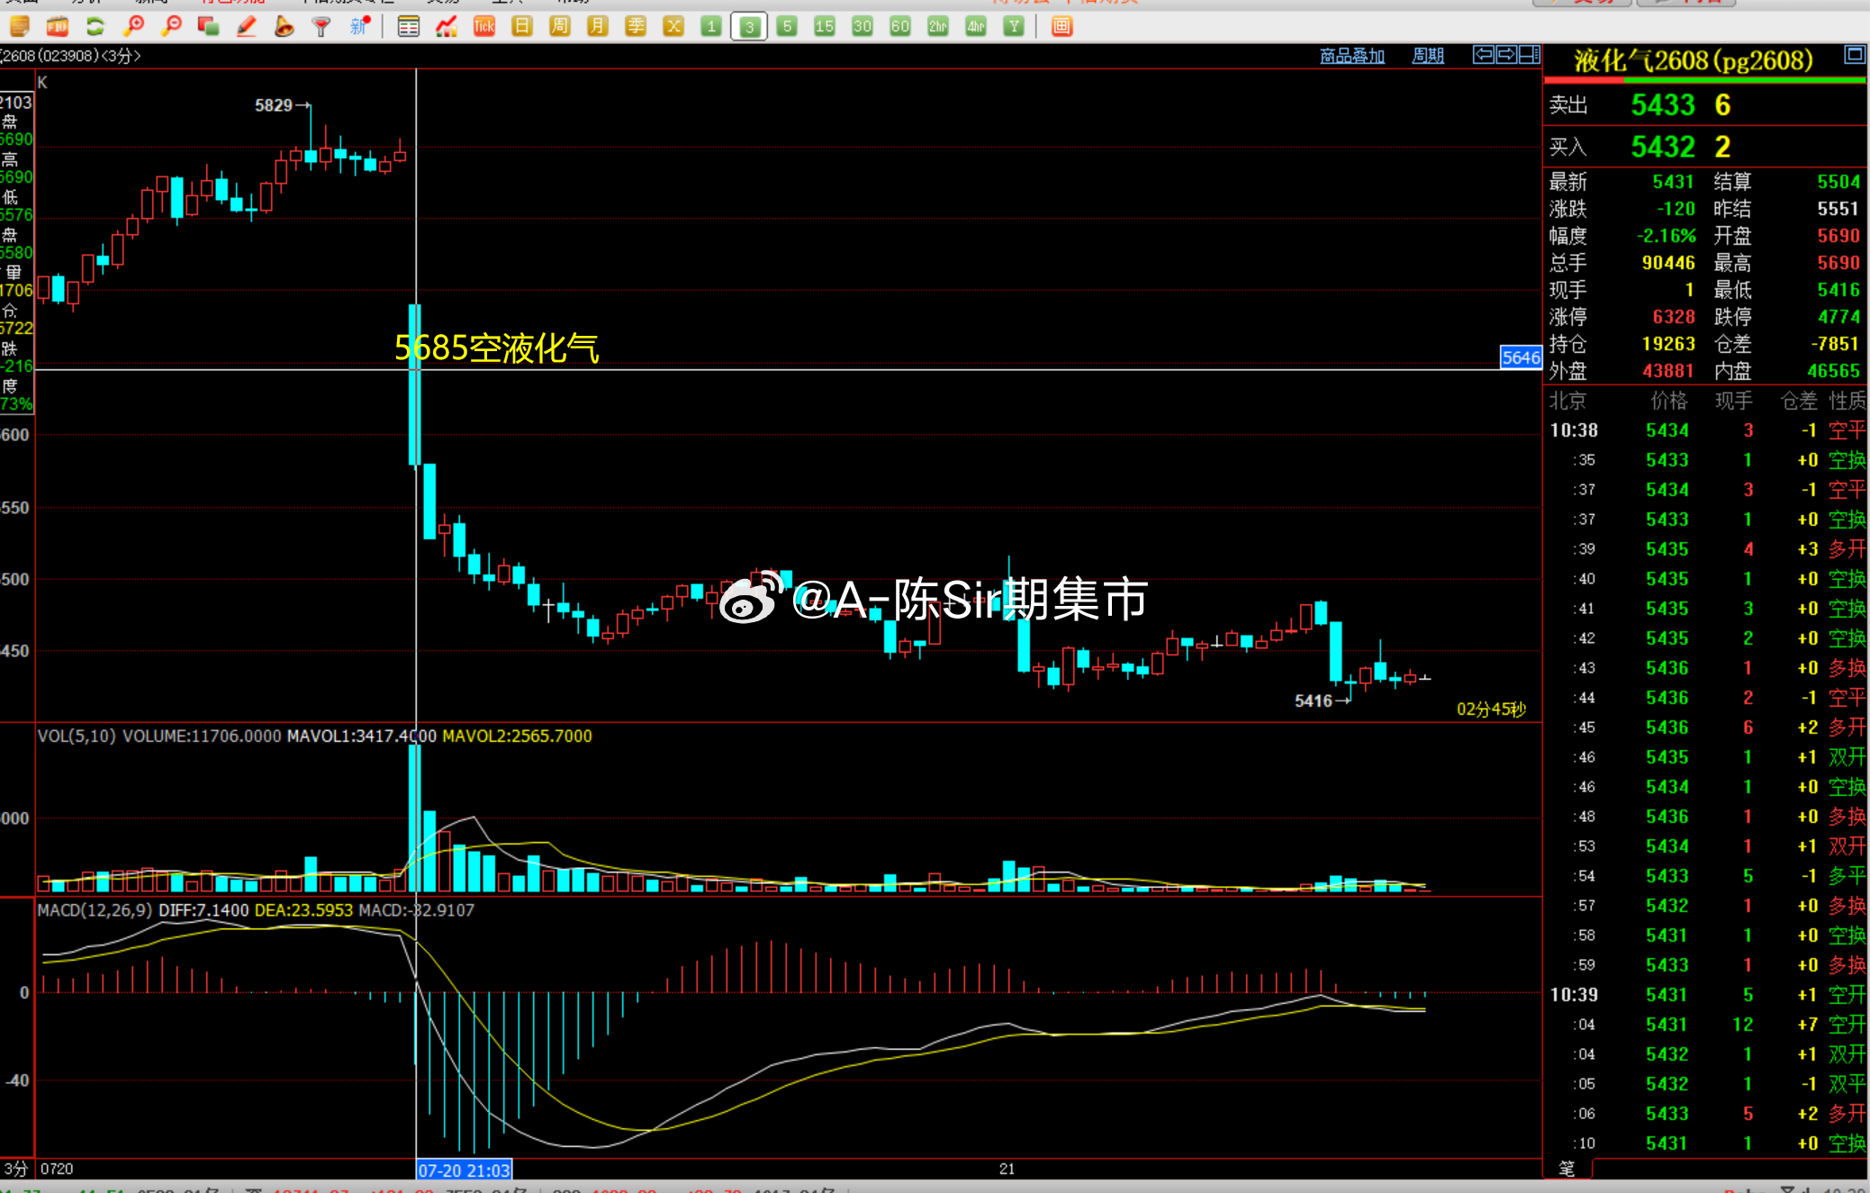
Task: Click the 持仓 value 19263
Action: [1668, 344]
